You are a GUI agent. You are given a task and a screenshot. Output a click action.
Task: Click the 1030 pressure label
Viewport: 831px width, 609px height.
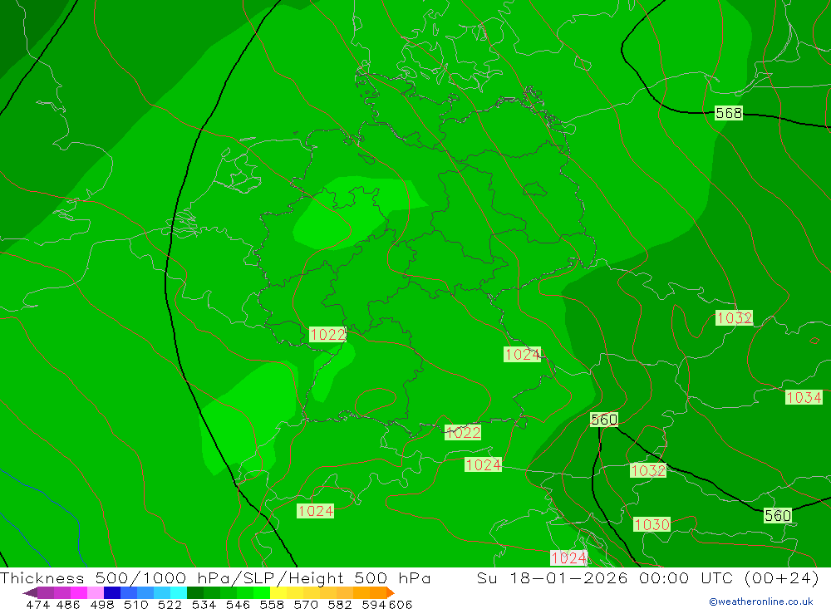pyautogui.click(x=652, y=524)
